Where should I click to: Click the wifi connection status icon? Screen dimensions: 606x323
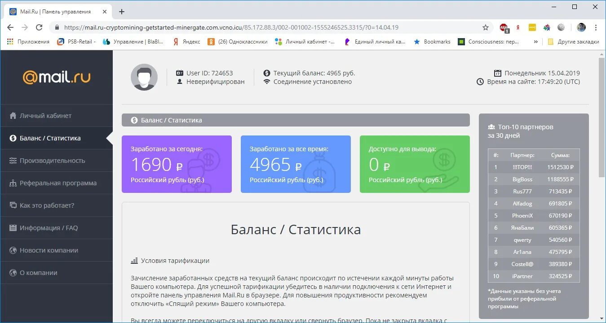[267, 82]
